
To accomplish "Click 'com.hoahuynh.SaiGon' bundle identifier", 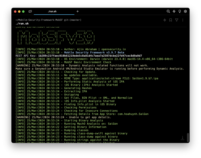I will [x=133, y=114].
